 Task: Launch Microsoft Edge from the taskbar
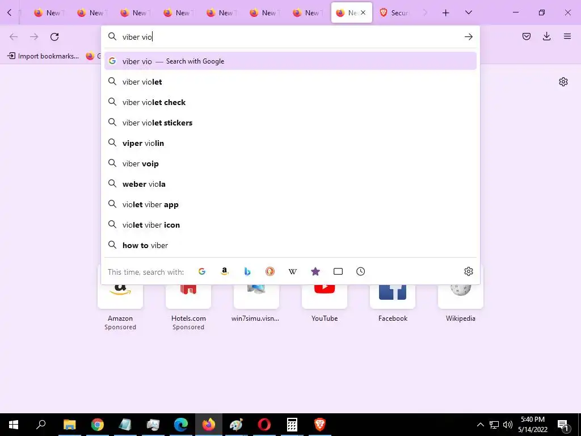tap(181, 425)
